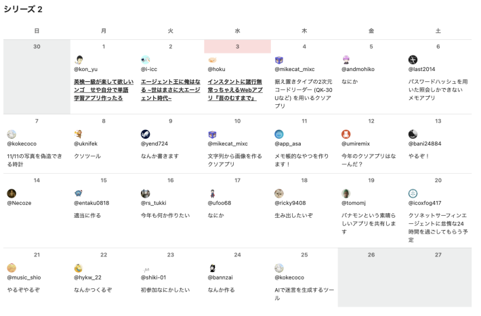Open @bani24884's profile link

(x=425, y=143)
